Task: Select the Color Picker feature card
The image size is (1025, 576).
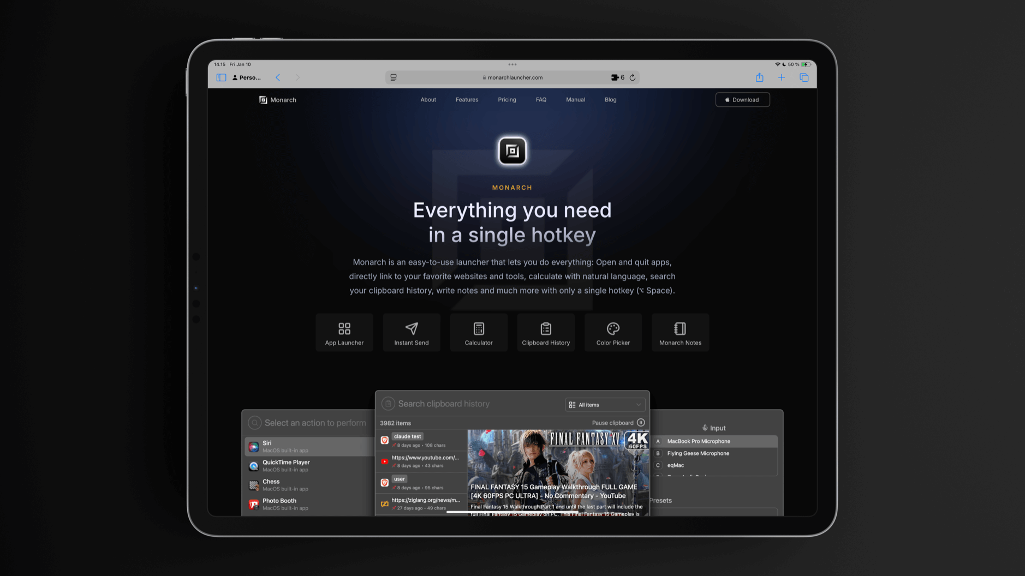Action: point(613,333)
